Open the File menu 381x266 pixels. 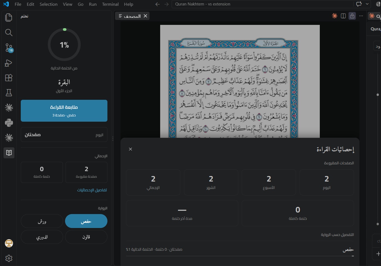click(x=18, y=4)
